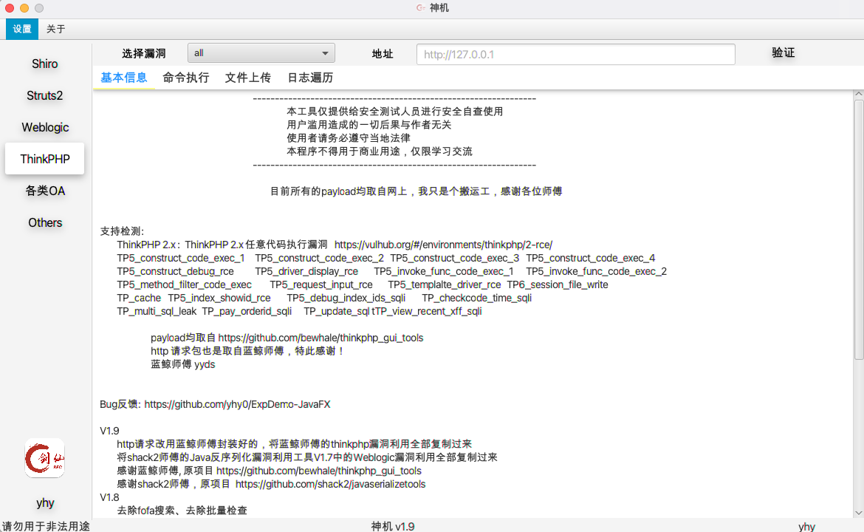Screen dimensions: 864x532
Task: Click 神机 v1.9 in status bar
Action: [x=393, y=527]
